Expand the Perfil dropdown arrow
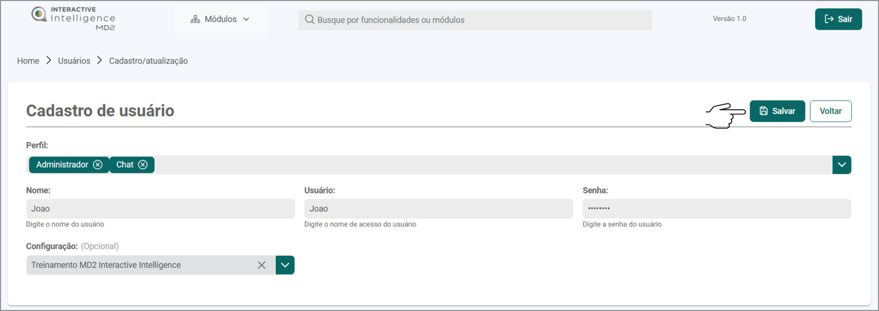The image size is (879, 311). coord(841,165)
